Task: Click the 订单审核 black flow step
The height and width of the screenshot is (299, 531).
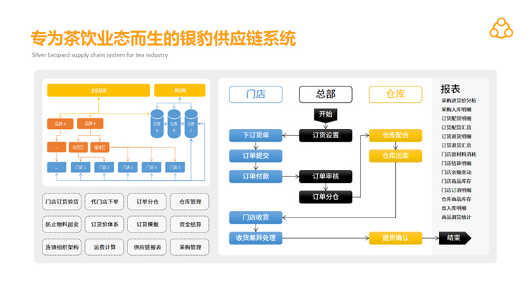Action: point(326,176)
